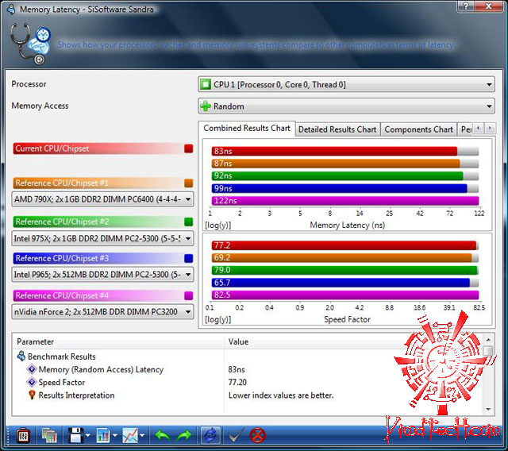Select the Results Interpretation row
The width and height of the screenshot is (508, 451).
coord(248,395)
